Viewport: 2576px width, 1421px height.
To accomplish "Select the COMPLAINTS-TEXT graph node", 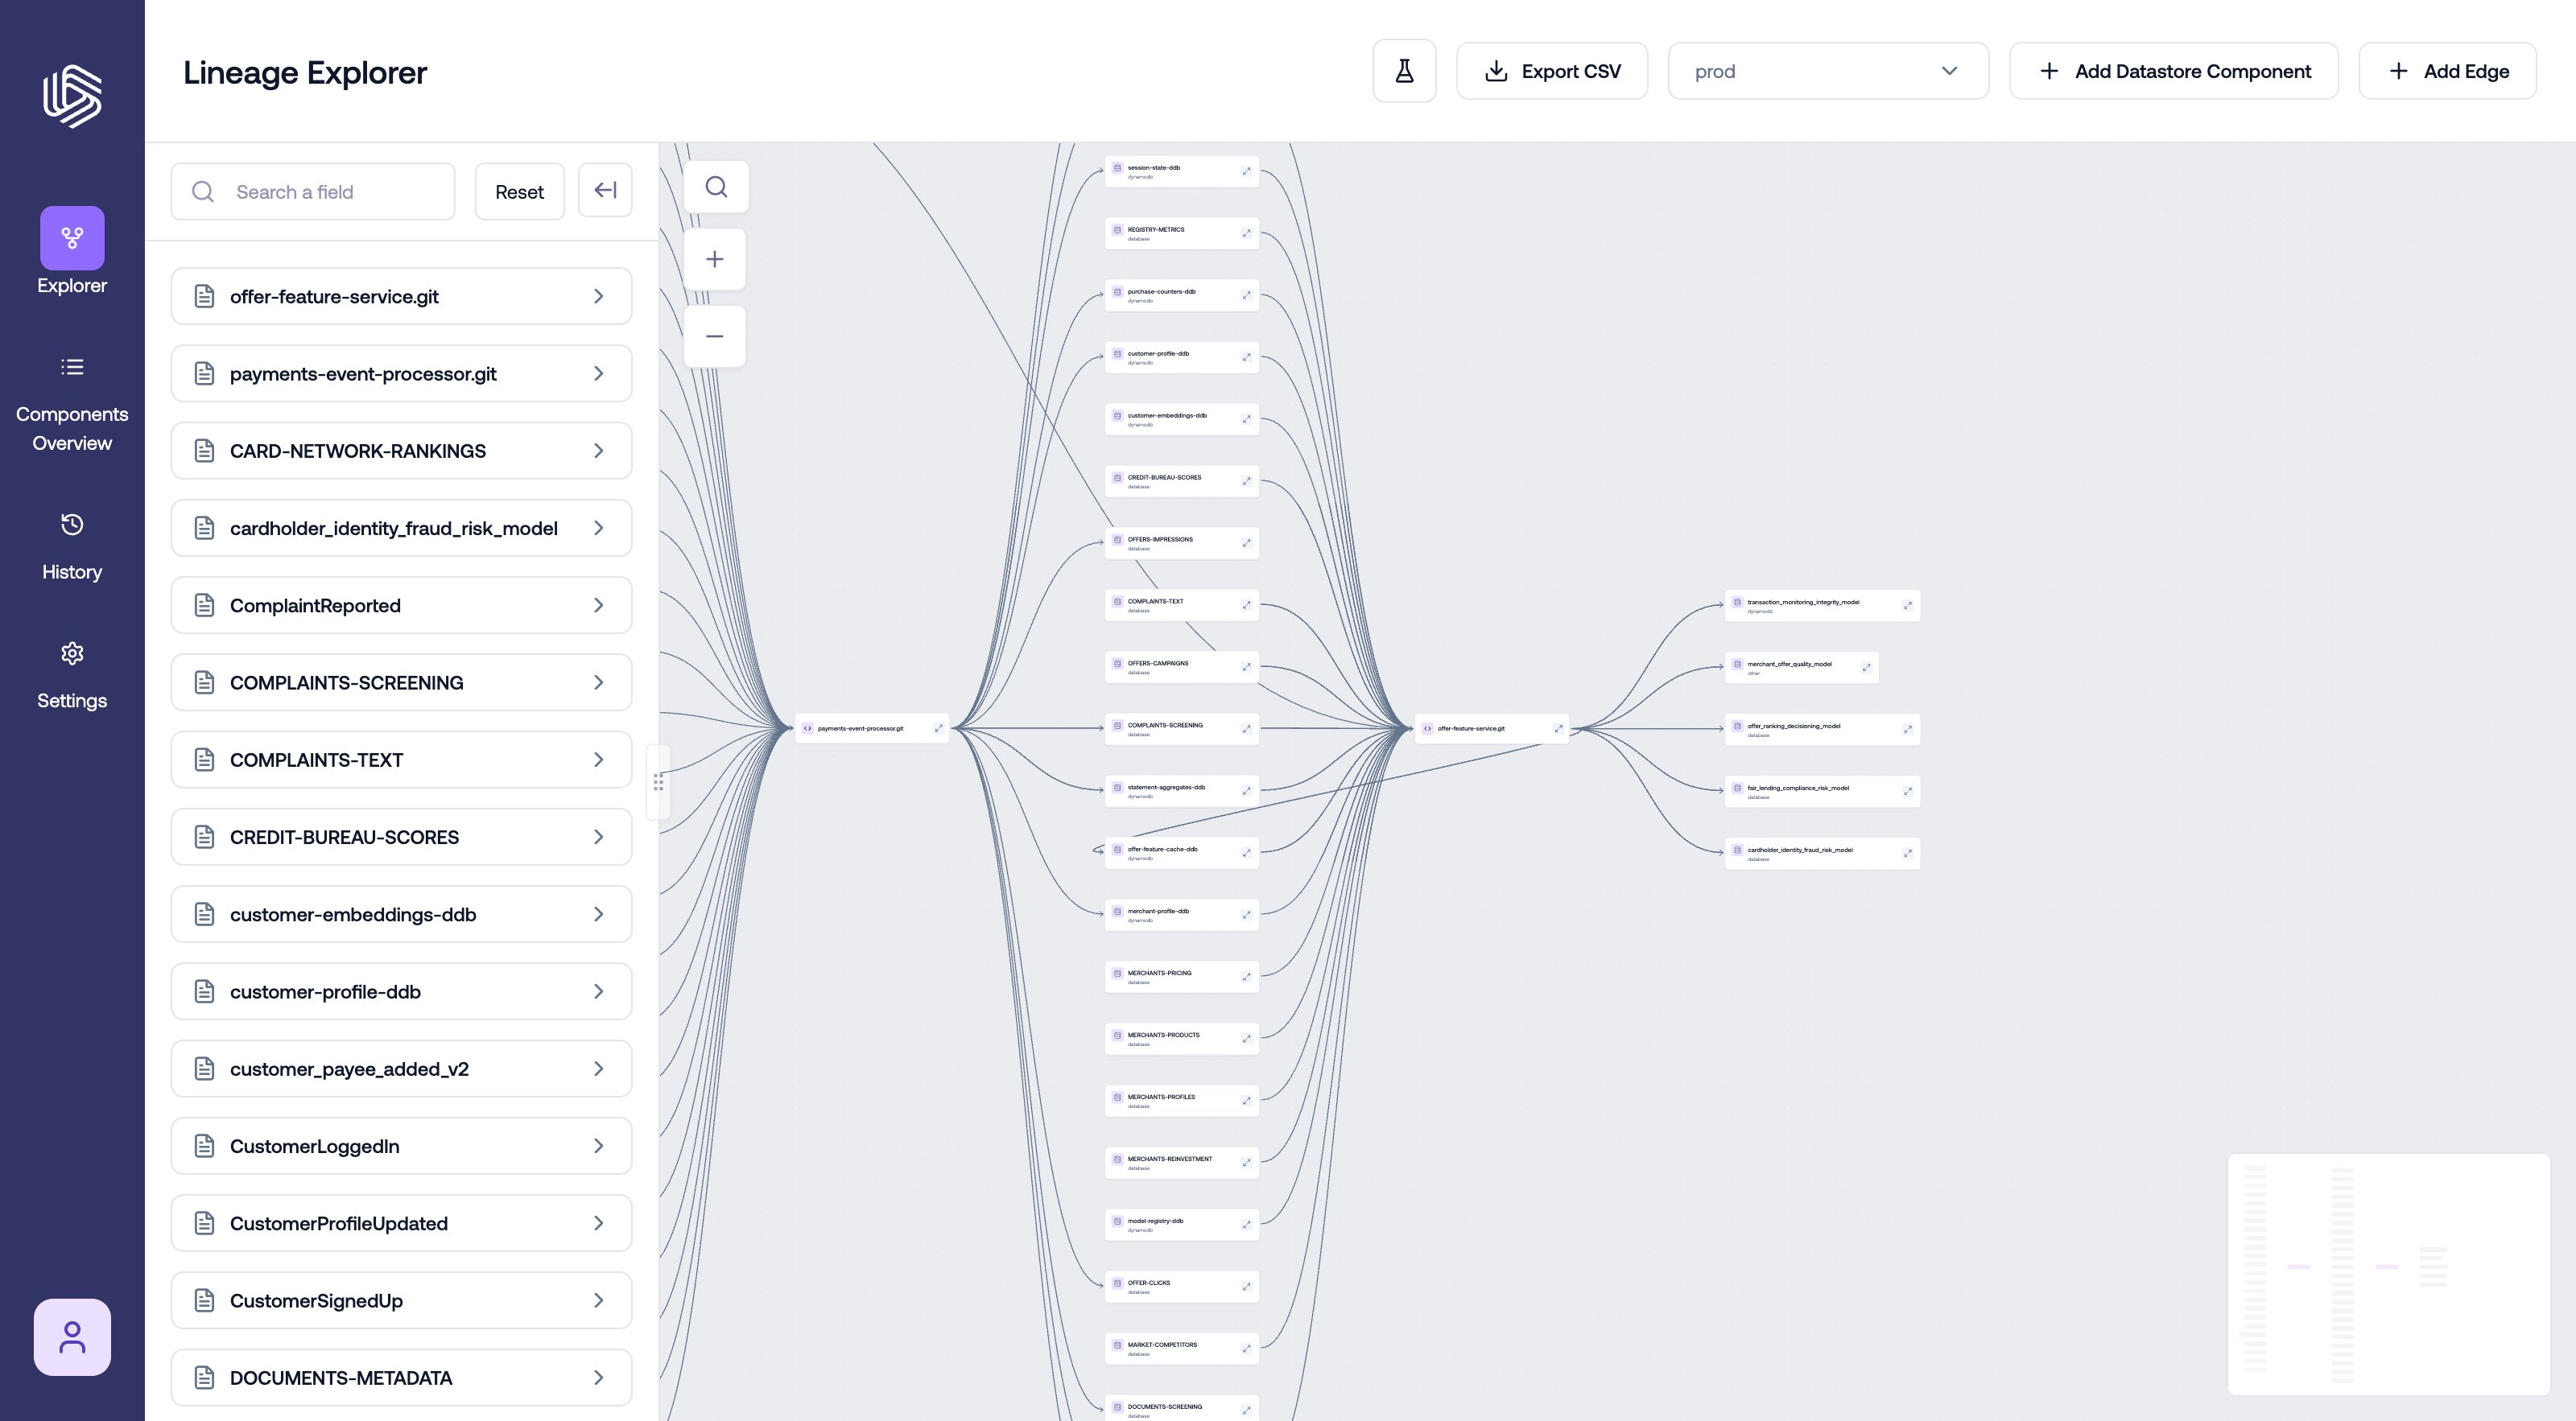I will pyautogui.click(x=1182, y=604).
